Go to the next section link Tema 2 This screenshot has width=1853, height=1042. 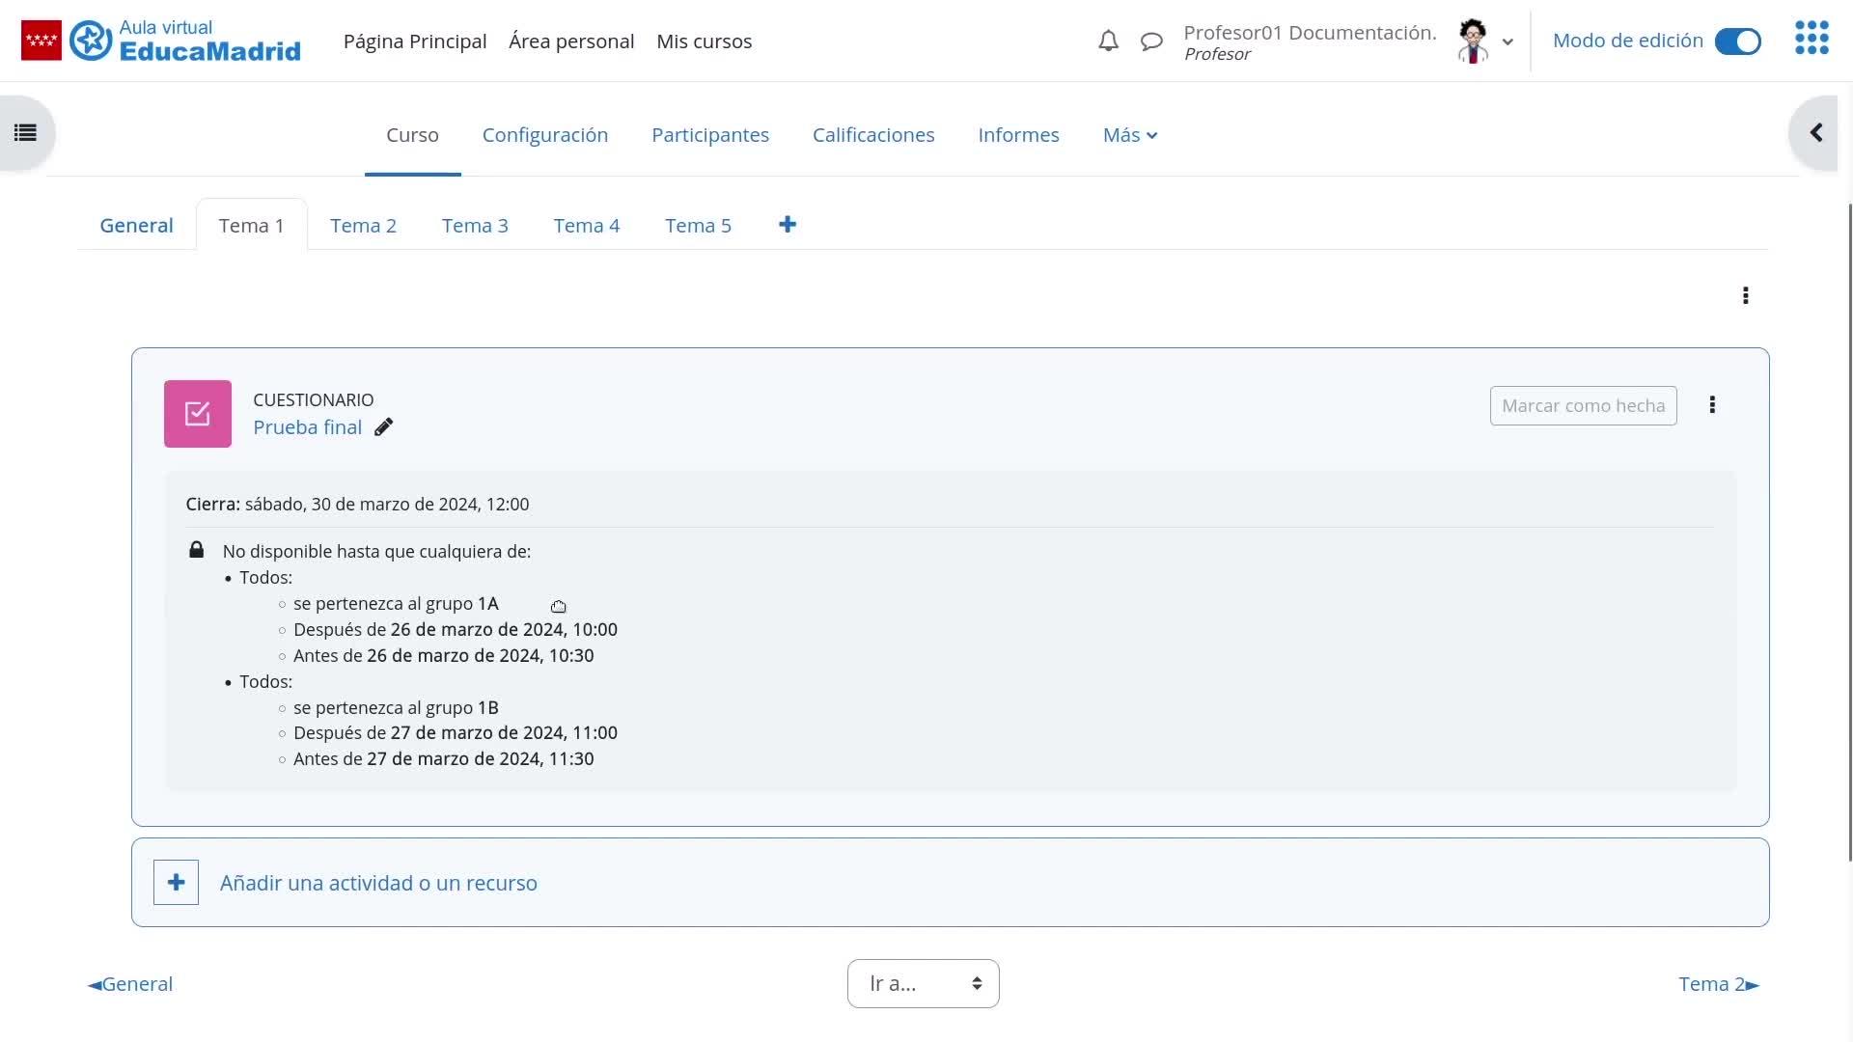point(1718,984)
